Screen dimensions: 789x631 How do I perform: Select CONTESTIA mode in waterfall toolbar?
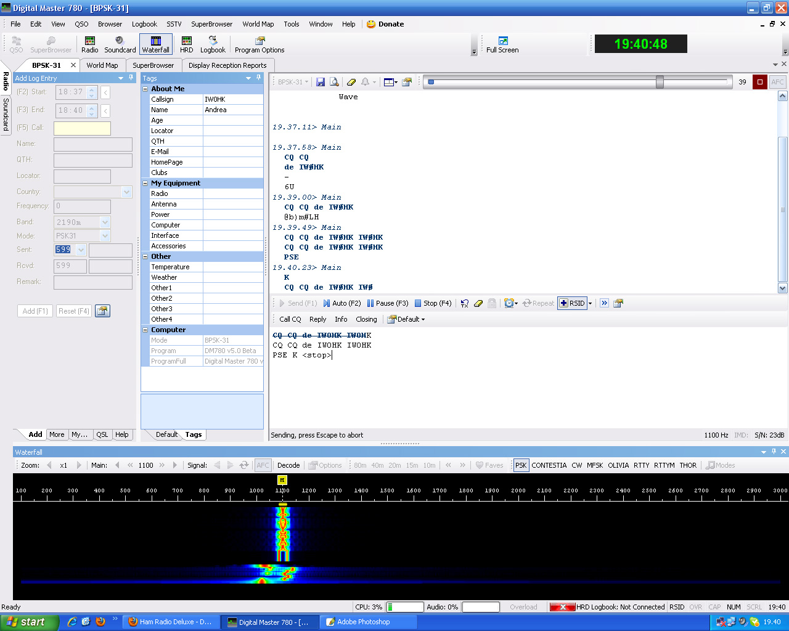click(549, 465)
